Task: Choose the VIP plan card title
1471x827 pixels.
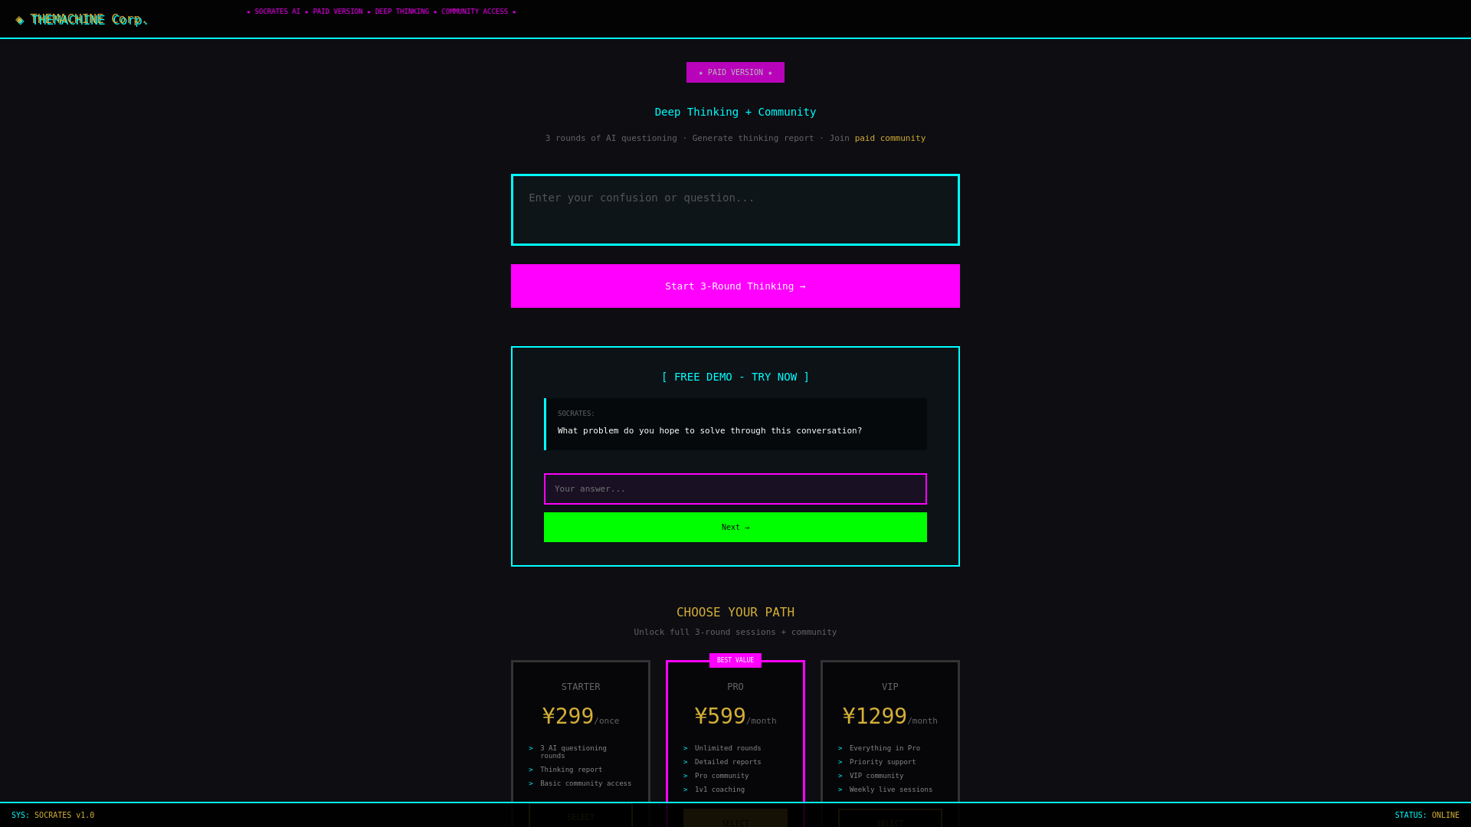Action: pos(890,687)
